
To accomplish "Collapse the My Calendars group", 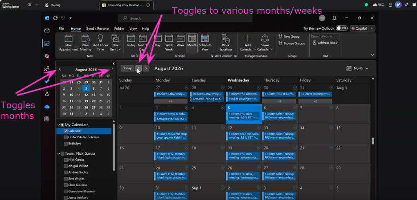I will click(59, 125).
